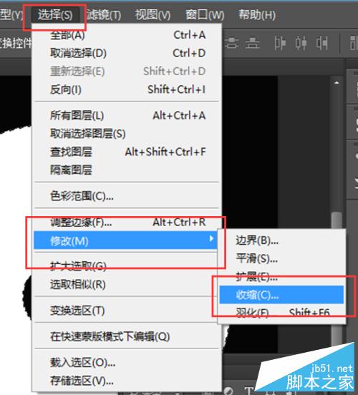Choose 扩大选取(G) menu entry

(x=125, y=266)
